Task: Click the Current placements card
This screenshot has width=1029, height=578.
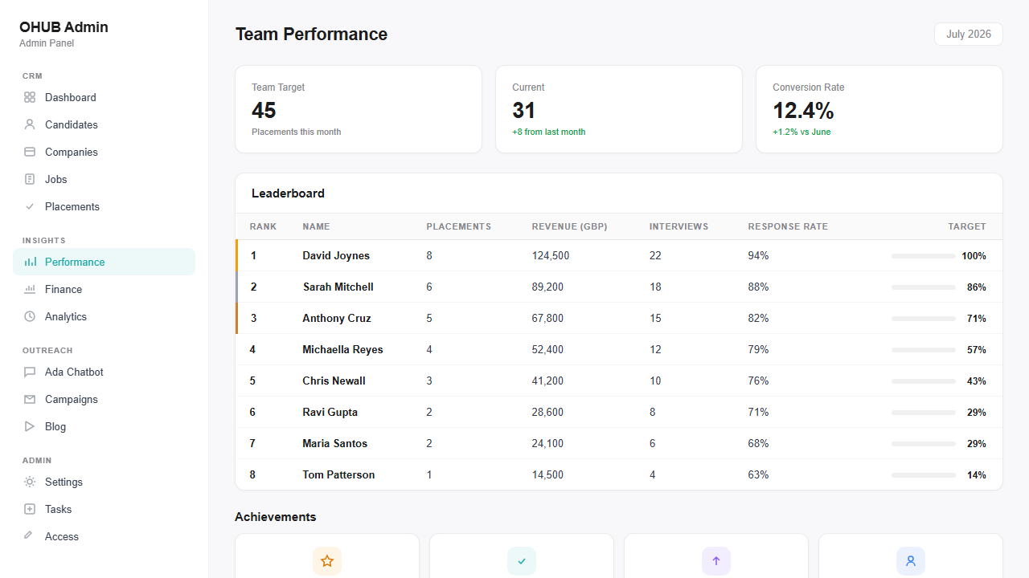Action: (x=619, y=109)
